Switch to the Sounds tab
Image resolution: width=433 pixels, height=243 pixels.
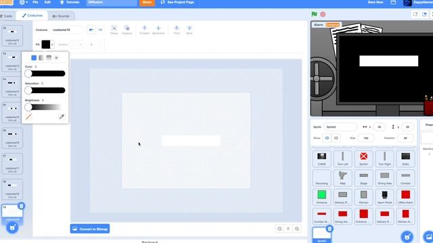point(61,16)
